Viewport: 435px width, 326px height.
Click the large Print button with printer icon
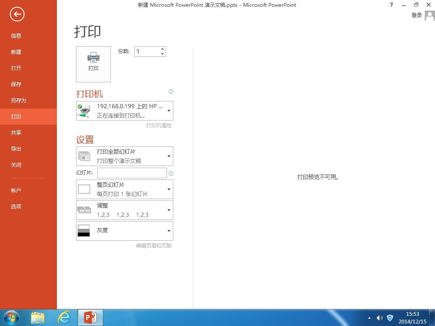point(93,64)
